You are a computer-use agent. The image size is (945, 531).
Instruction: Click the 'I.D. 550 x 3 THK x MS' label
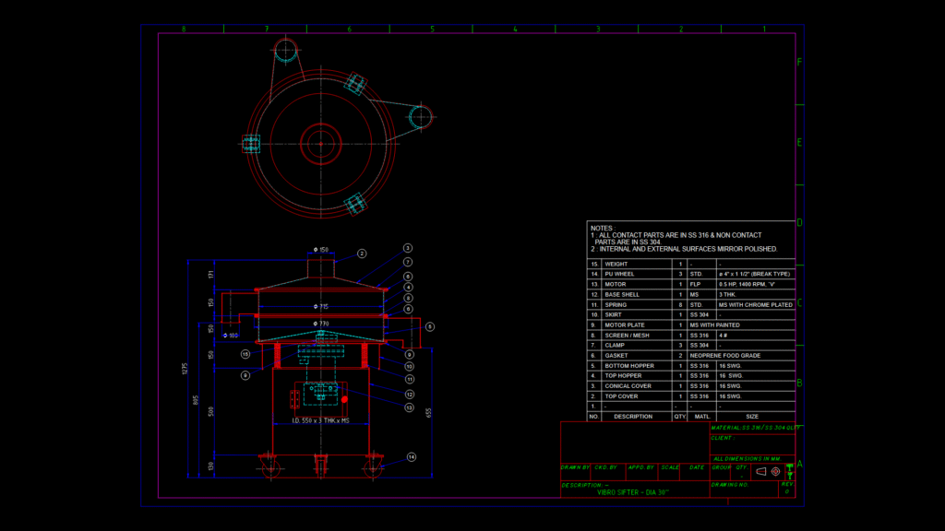tap(320, 420)
